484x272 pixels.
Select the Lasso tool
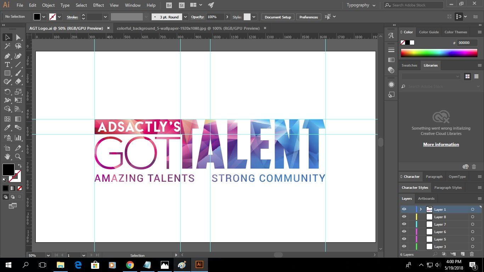pos(18,46)
